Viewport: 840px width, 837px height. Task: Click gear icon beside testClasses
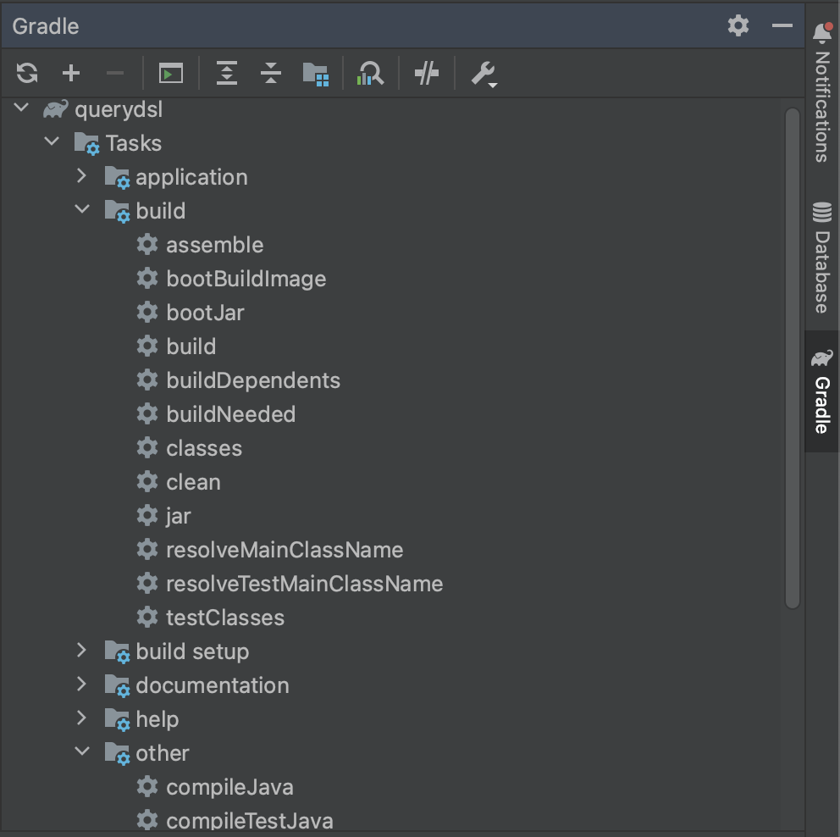click(x=147, y=618)
